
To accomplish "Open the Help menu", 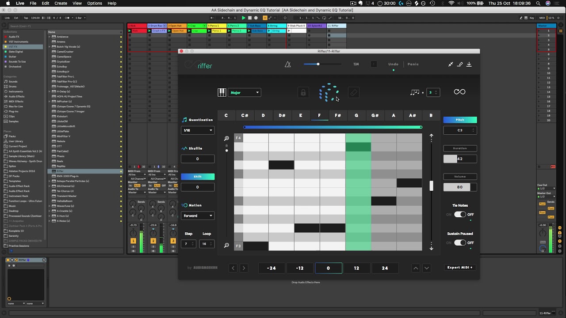I will [112, 3].
